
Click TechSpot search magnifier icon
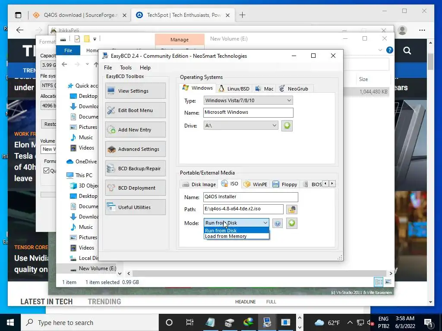[x=407, y=50]
